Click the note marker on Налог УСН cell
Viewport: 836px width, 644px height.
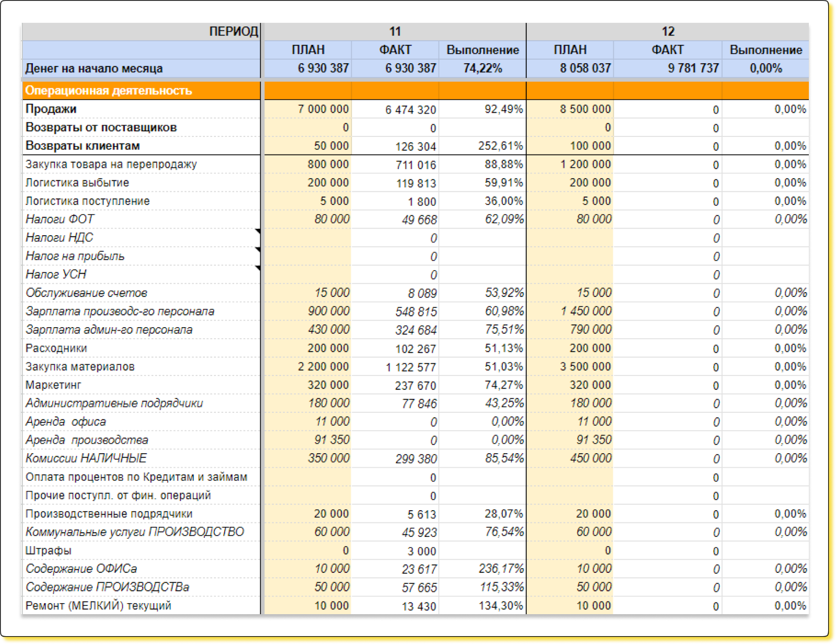point(258,268)
